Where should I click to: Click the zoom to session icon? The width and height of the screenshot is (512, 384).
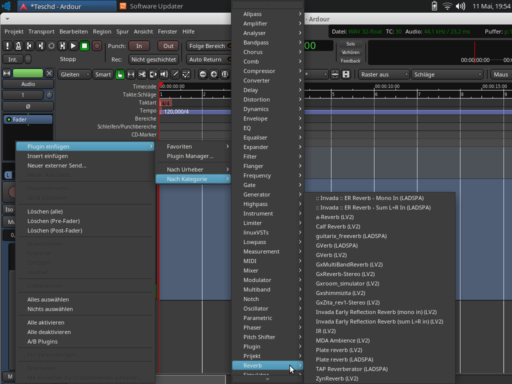coord(224,74)
